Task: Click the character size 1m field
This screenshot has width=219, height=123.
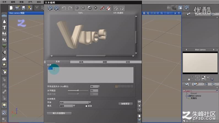Action: pyautogui.click(x=94, y=87)
